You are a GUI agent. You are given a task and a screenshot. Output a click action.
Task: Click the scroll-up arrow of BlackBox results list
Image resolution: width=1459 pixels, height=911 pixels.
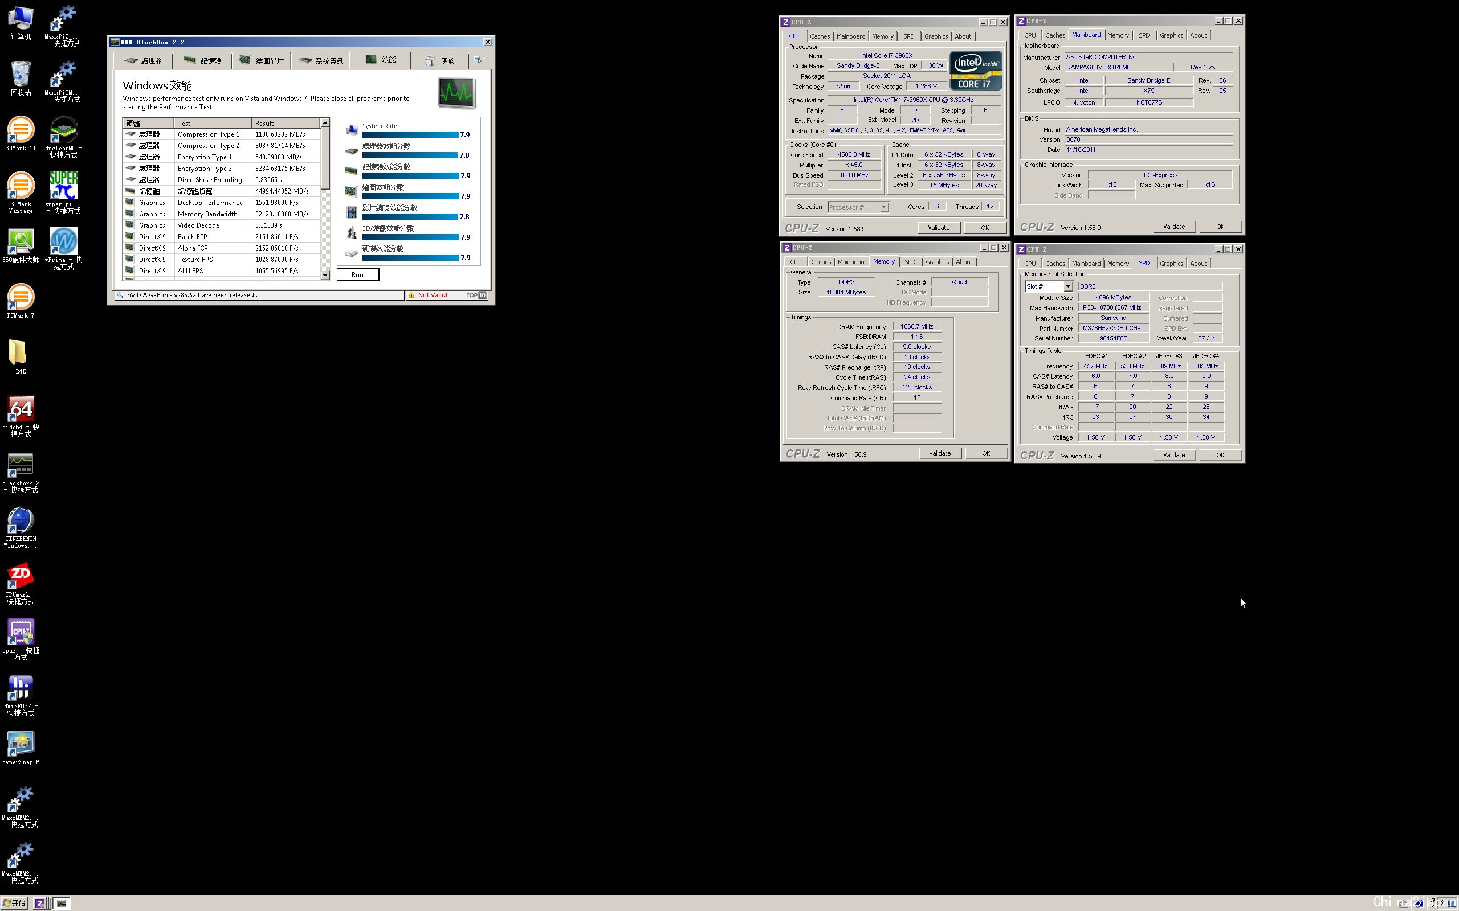tap(325, 123)
